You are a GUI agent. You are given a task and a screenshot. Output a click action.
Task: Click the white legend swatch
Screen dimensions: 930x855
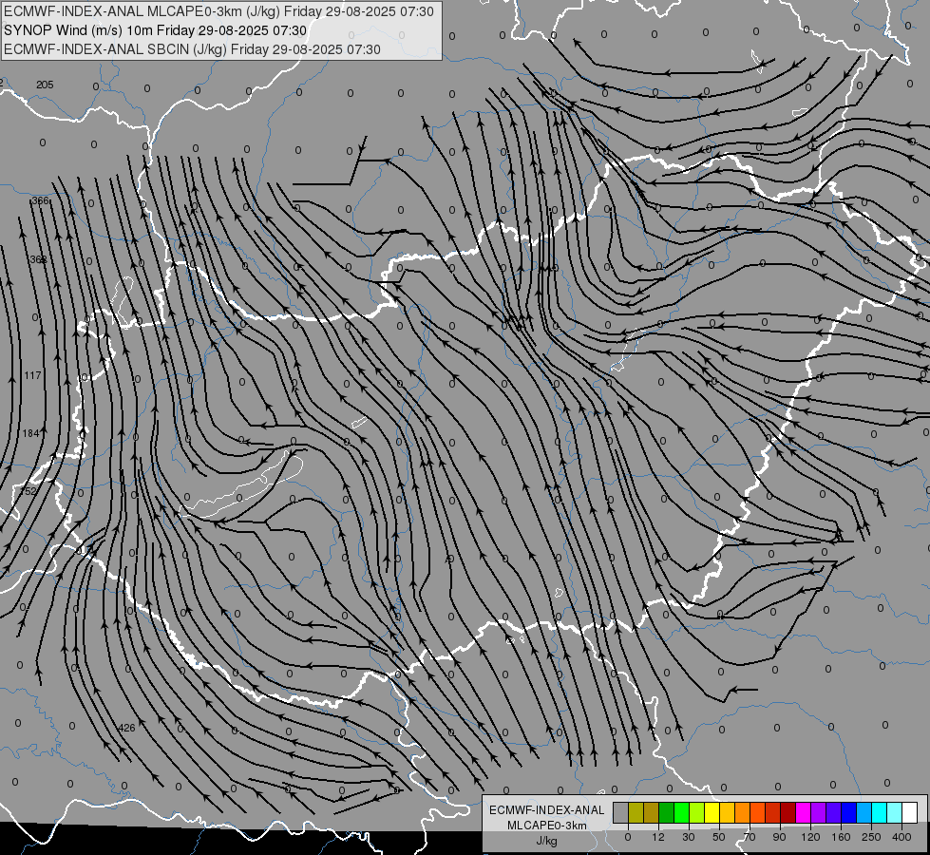point(909,812)
